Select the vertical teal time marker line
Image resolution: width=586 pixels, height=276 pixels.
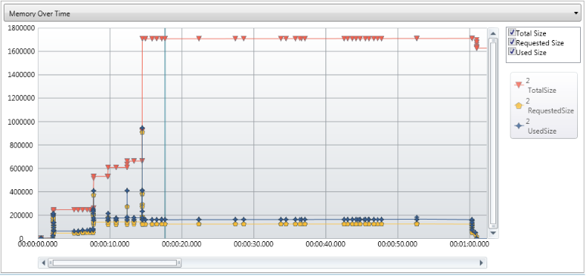pos(165,134)
